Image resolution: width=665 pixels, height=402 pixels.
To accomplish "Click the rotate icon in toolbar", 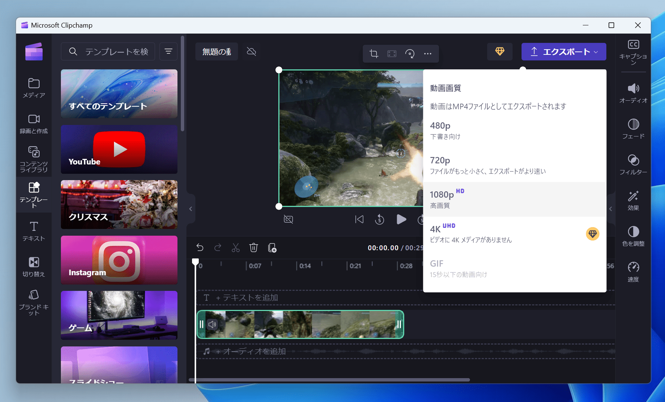I will [410, 54].
